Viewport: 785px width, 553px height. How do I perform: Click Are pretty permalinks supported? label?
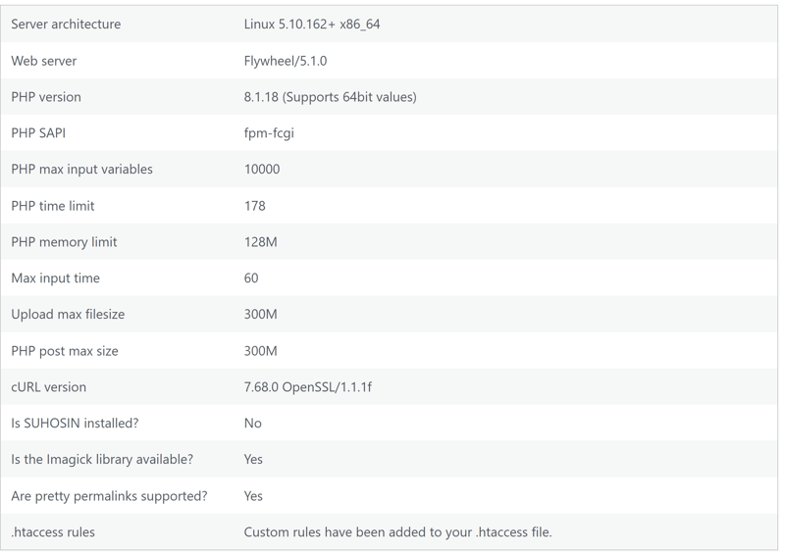[x=109, y=496]
